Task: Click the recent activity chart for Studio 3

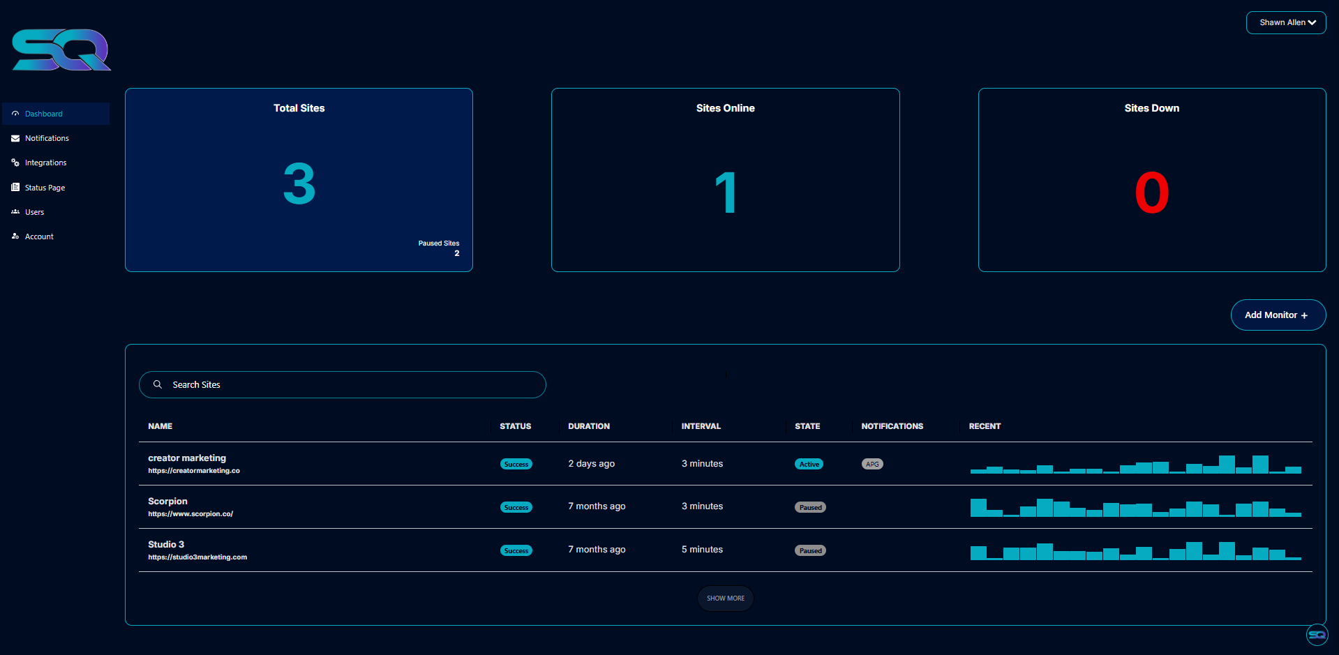Action: pos(1136,550)
